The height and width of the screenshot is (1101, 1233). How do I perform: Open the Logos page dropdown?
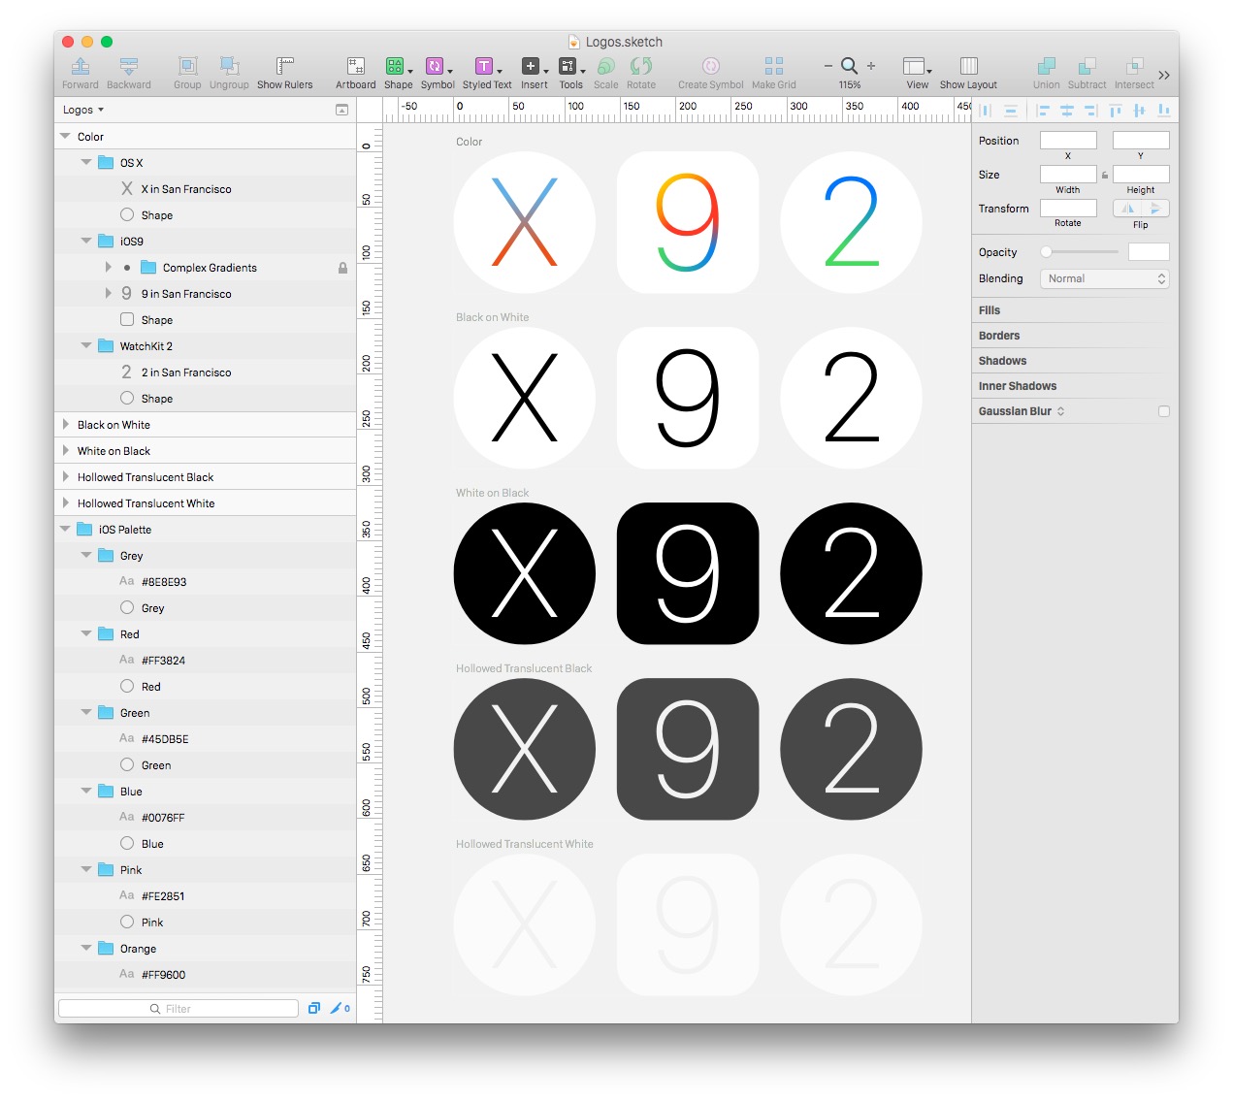tap(83, 111)
